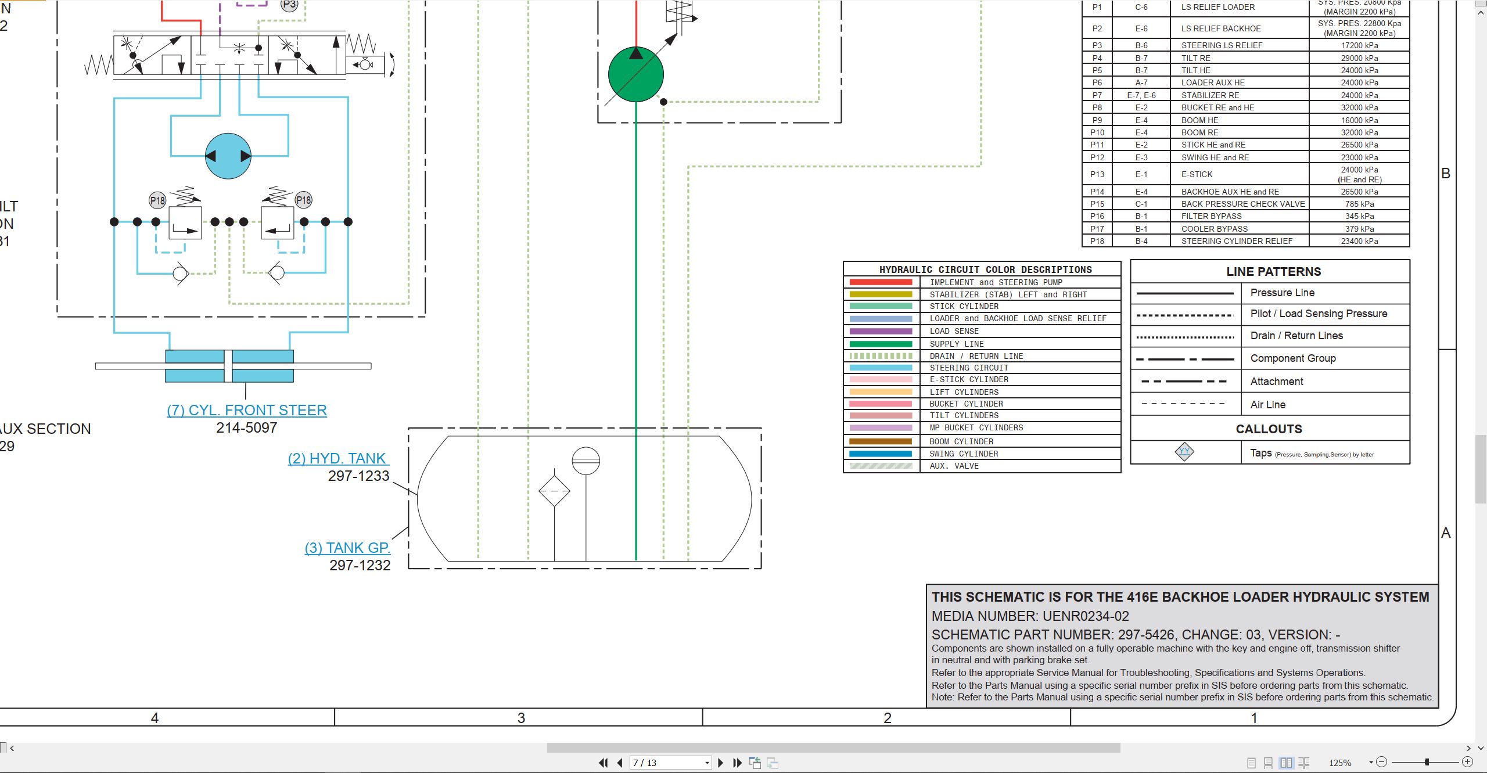Click the Component Group line pattern label
The image size is (1487, 773).
(x=1293, y=358)
